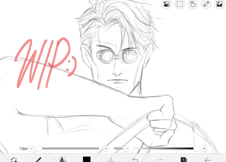Increase opacity with plus button

[204, 148]
